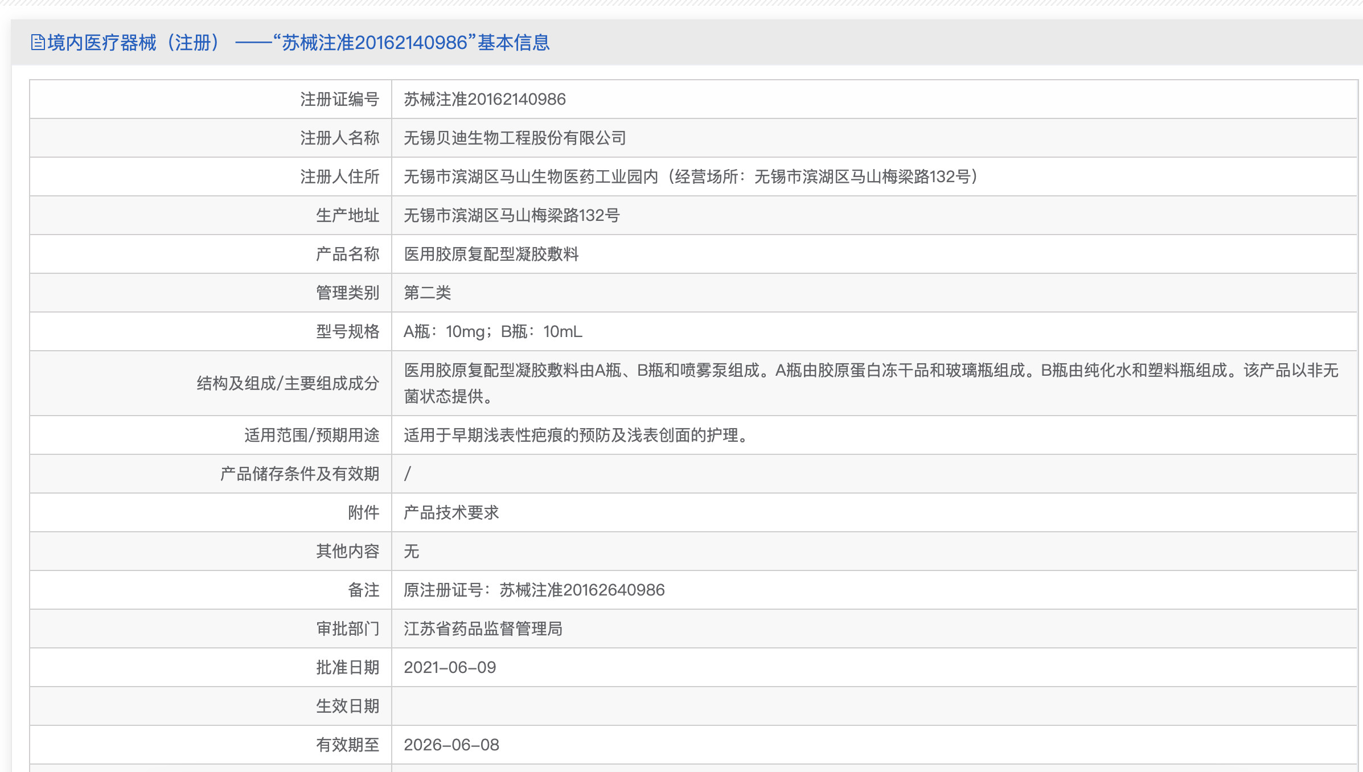The height and width of the screenshot is (772, 1363).
Task: Click expiry date 2026-06-08
Action: [x=451, y=745]
